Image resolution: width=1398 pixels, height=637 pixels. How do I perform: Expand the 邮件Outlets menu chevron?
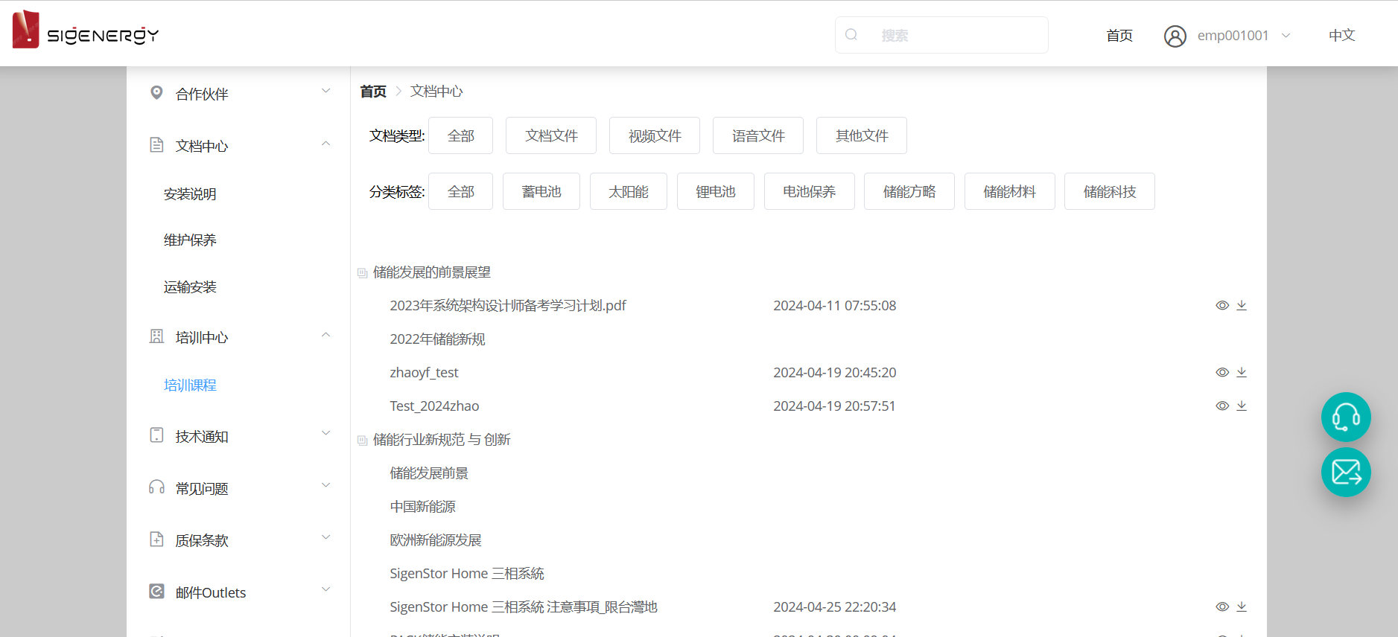[325, 589]
